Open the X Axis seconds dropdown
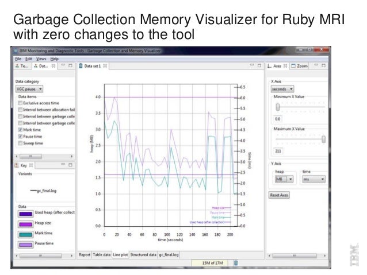 (x=282, y=89)
